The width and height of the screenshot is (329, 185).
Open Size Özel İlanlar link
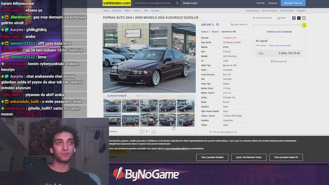pyautogui.click(x=287, y=11)
